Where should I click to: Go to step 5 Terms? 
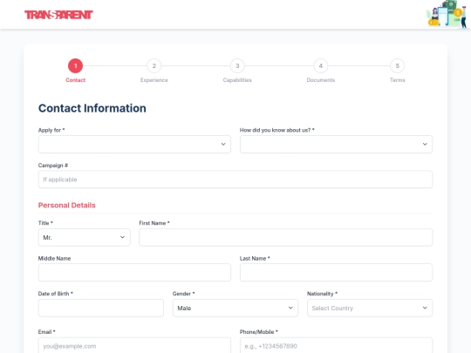coord(397,65)
